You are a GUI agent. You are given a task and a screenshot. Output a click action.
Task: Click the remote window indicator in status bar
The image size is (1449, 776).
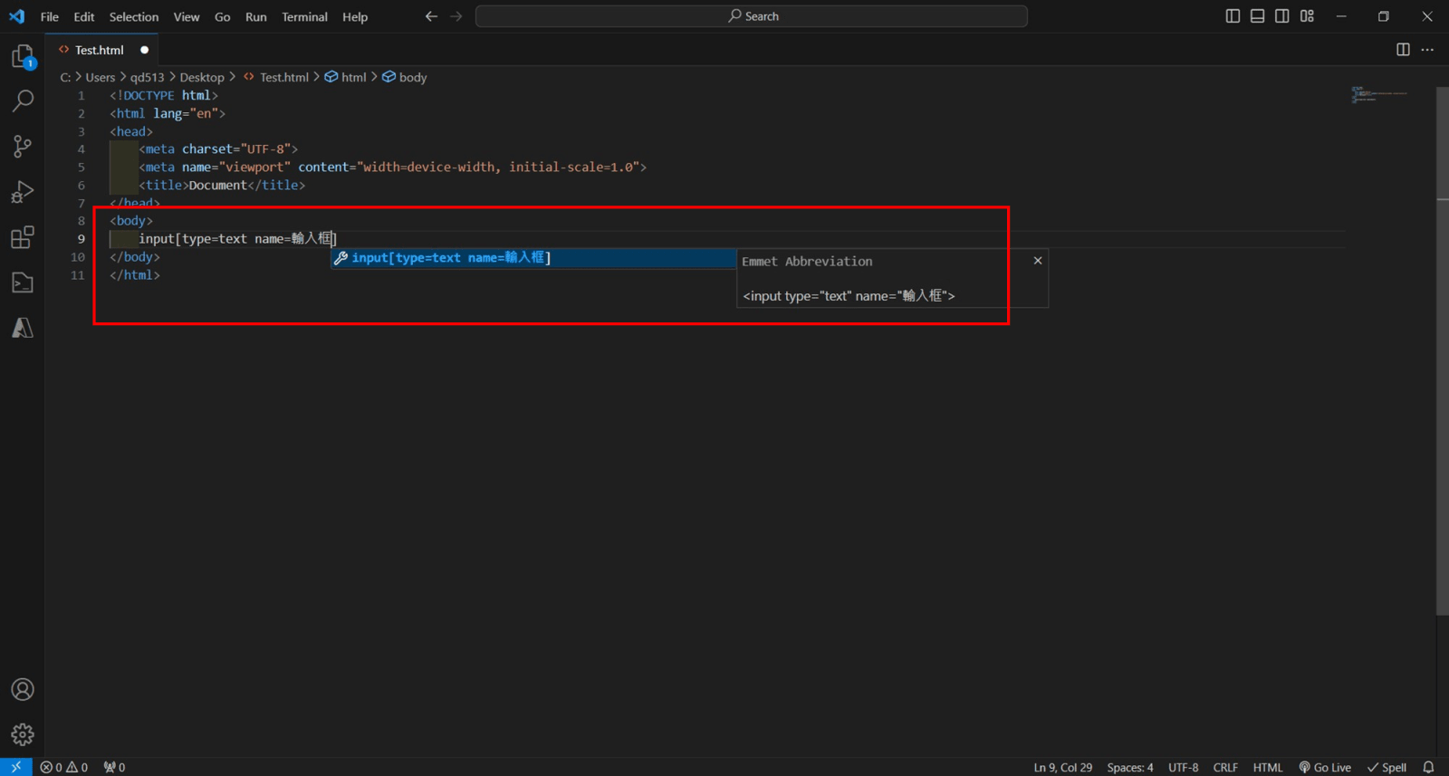point(16,767)
